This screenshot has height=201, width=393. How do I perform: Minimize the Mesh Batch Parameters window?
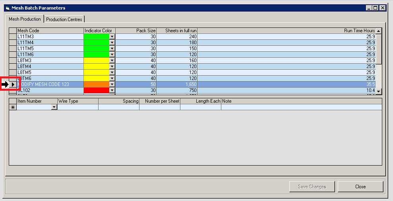click(369, 8)
